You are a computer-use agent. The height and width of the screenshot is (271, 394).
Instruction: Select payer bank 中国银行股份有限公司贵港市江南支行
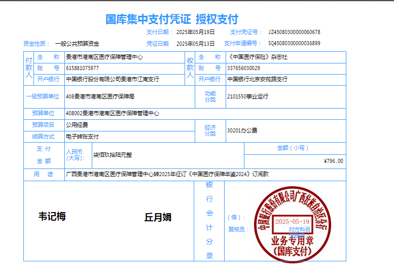click(113, 79)
